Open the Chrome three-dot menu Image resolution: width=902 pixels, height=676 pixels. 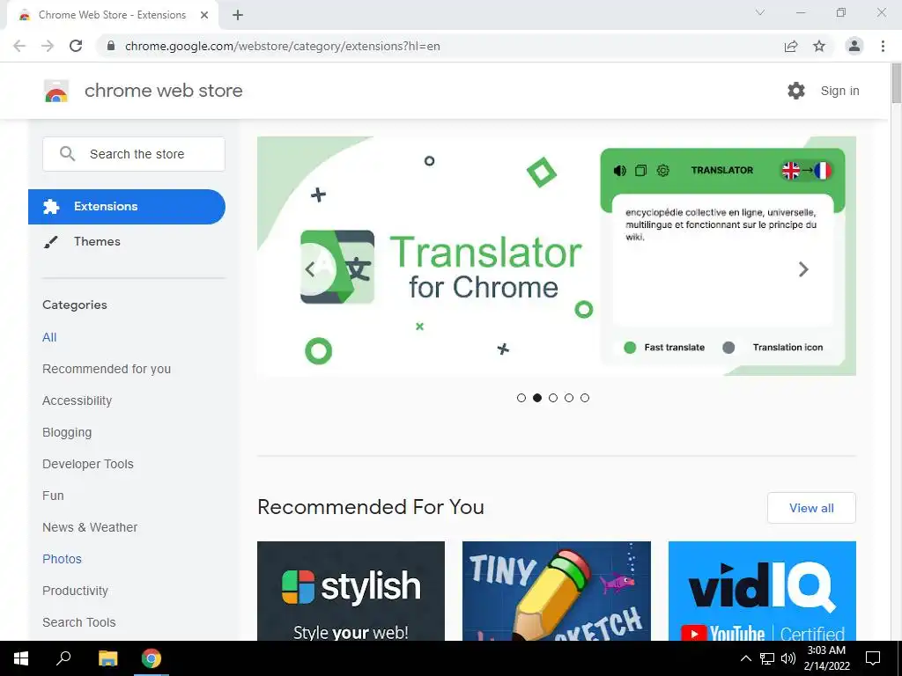point(883,46)
